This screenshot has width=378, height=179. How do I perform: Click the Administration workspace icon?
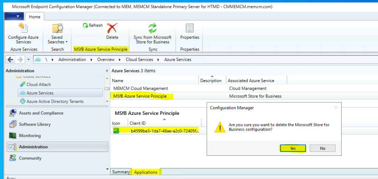(x=13, y=147)
